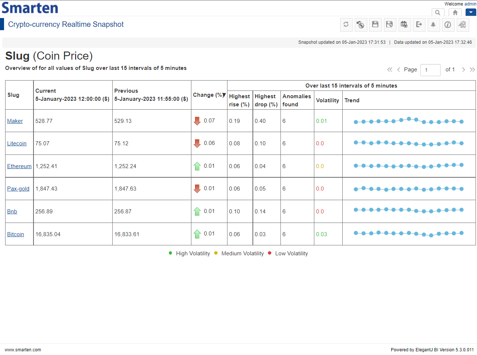Click the admin user link

(x=470, y=4)
